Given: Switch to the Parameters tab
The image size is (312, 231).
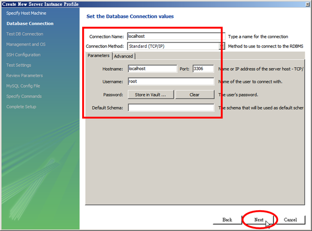Looking at the screenshot, I should [x=98, y=56].
